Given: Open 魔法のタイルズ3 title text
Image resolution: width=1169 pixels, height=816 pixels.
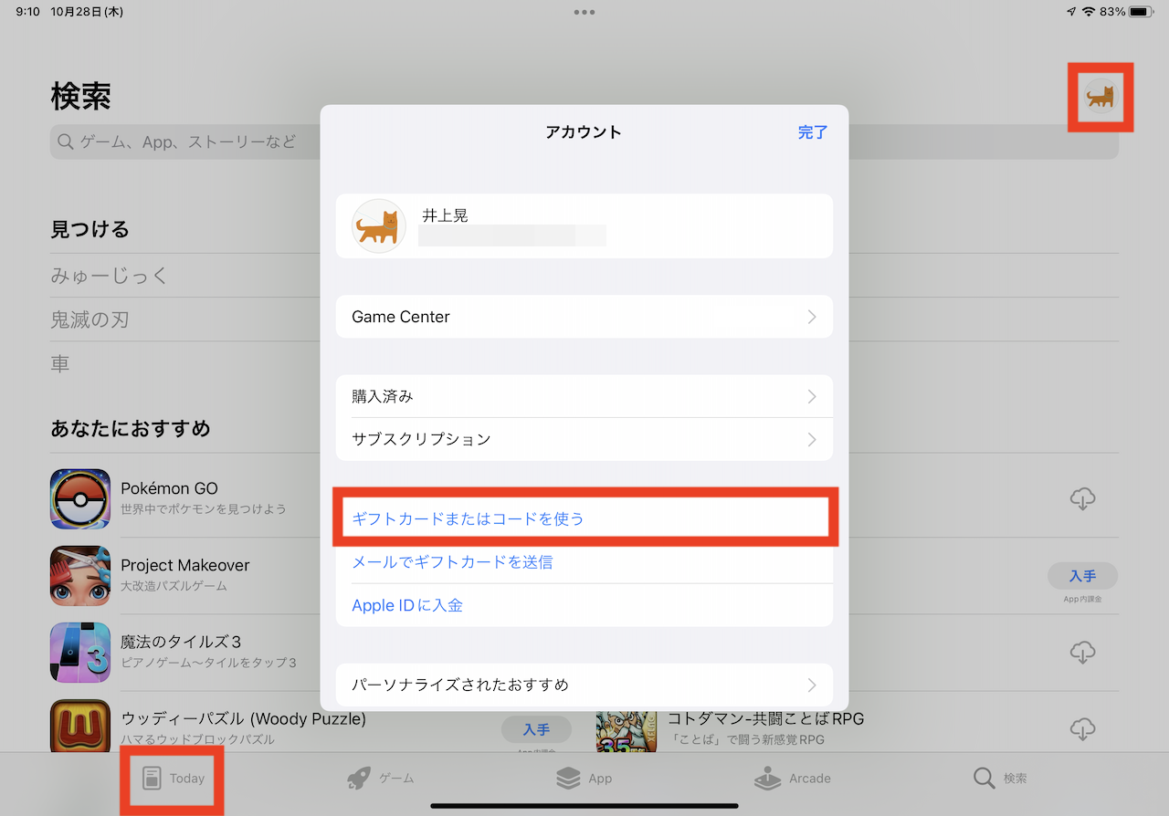Looking at the screenshot, I should click(x=181, y=642).
